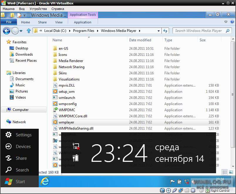236x194 pixels.
Task: Go to Local Disk (C:) breadcrumb
Action: point(55,31)
